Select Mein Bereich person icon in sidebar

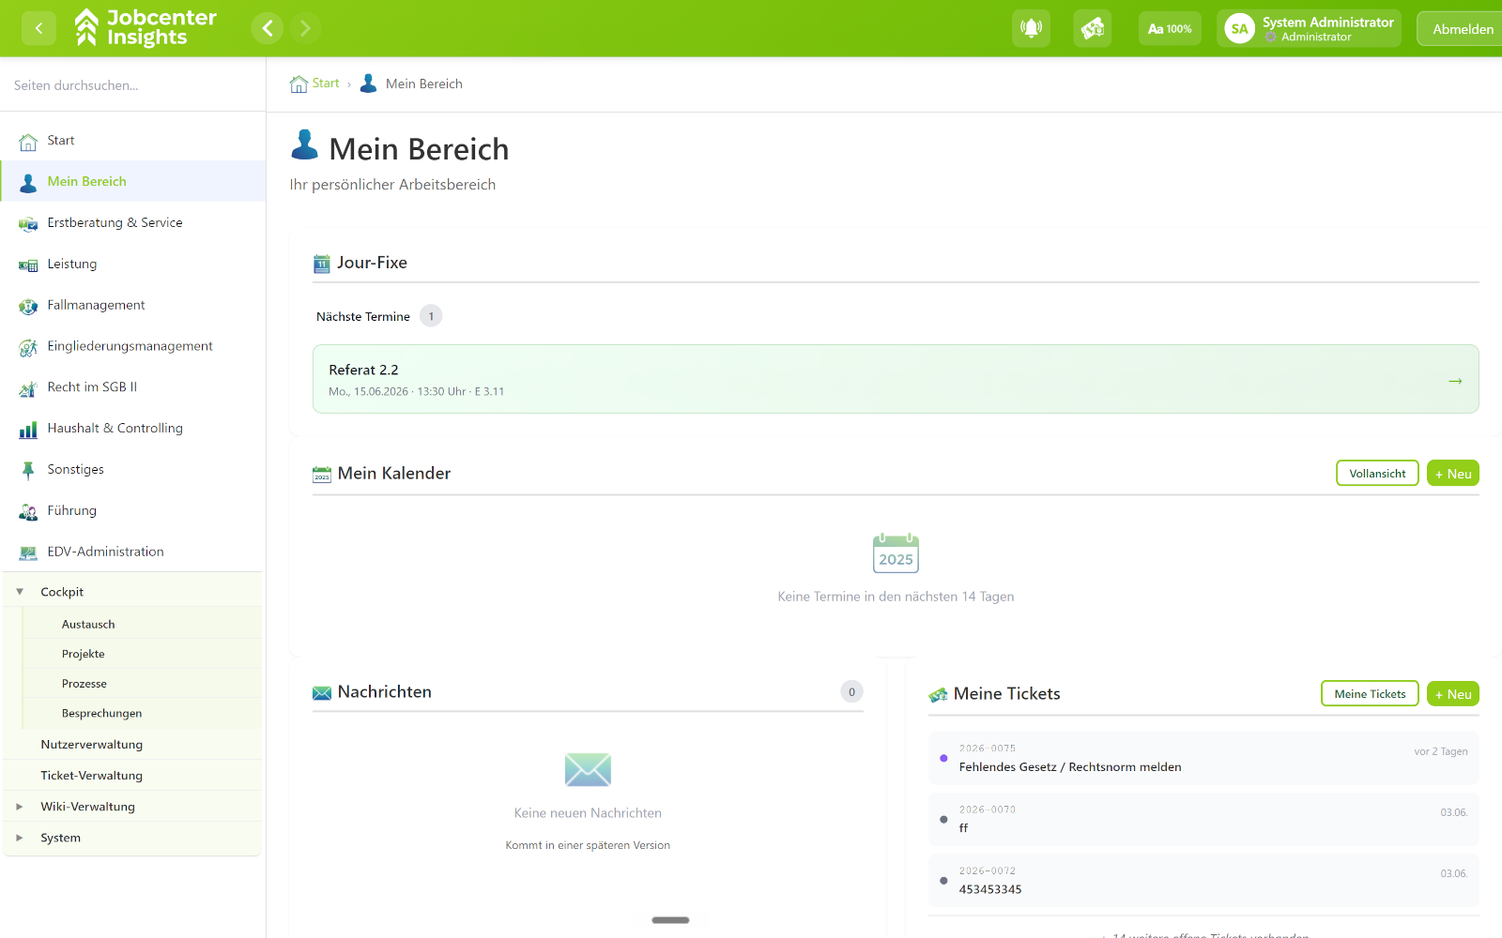point(28,182)
